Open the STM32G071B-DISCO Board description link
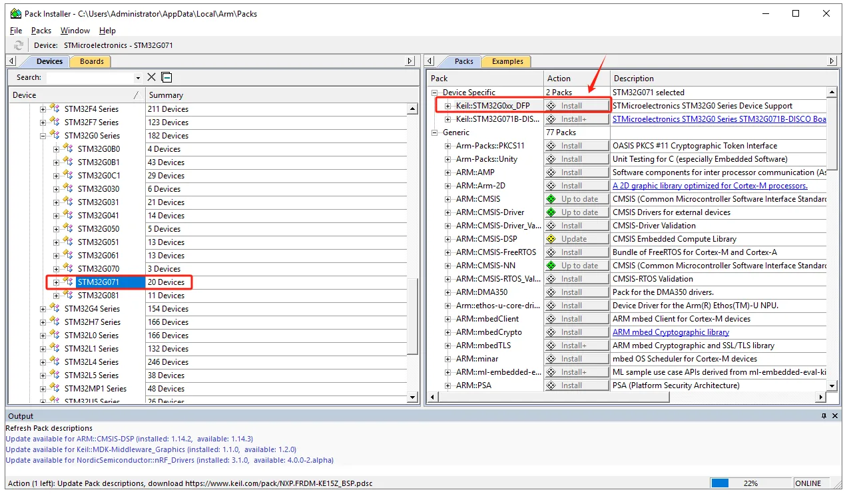The width and height of the screenshot is (847, 494). [x=719, y=119]
